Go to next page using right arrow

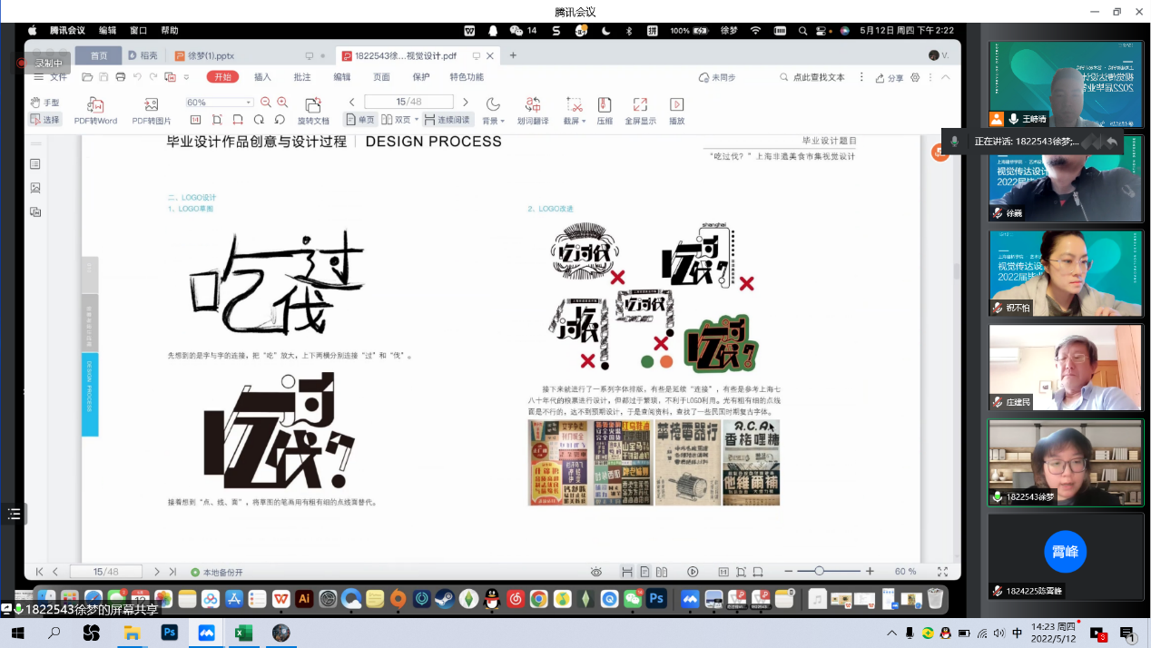[x=466, y=103]
